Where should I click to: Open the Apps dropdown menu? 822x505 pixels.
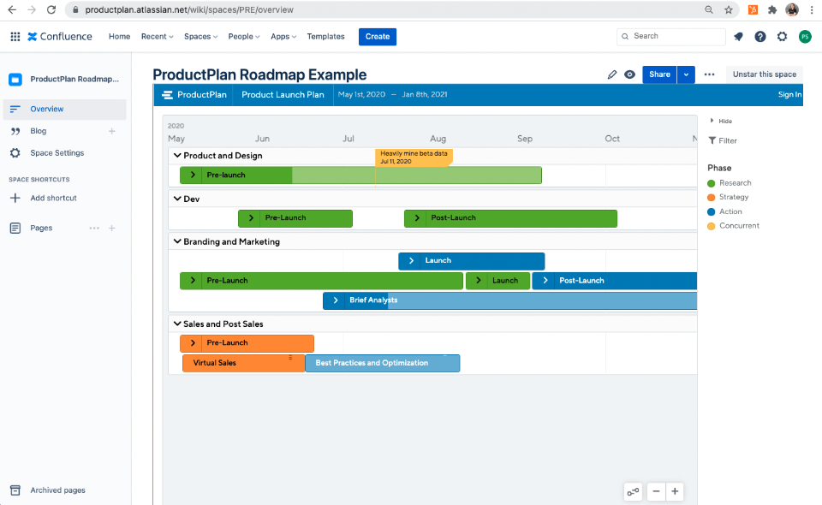pos(283,36)
